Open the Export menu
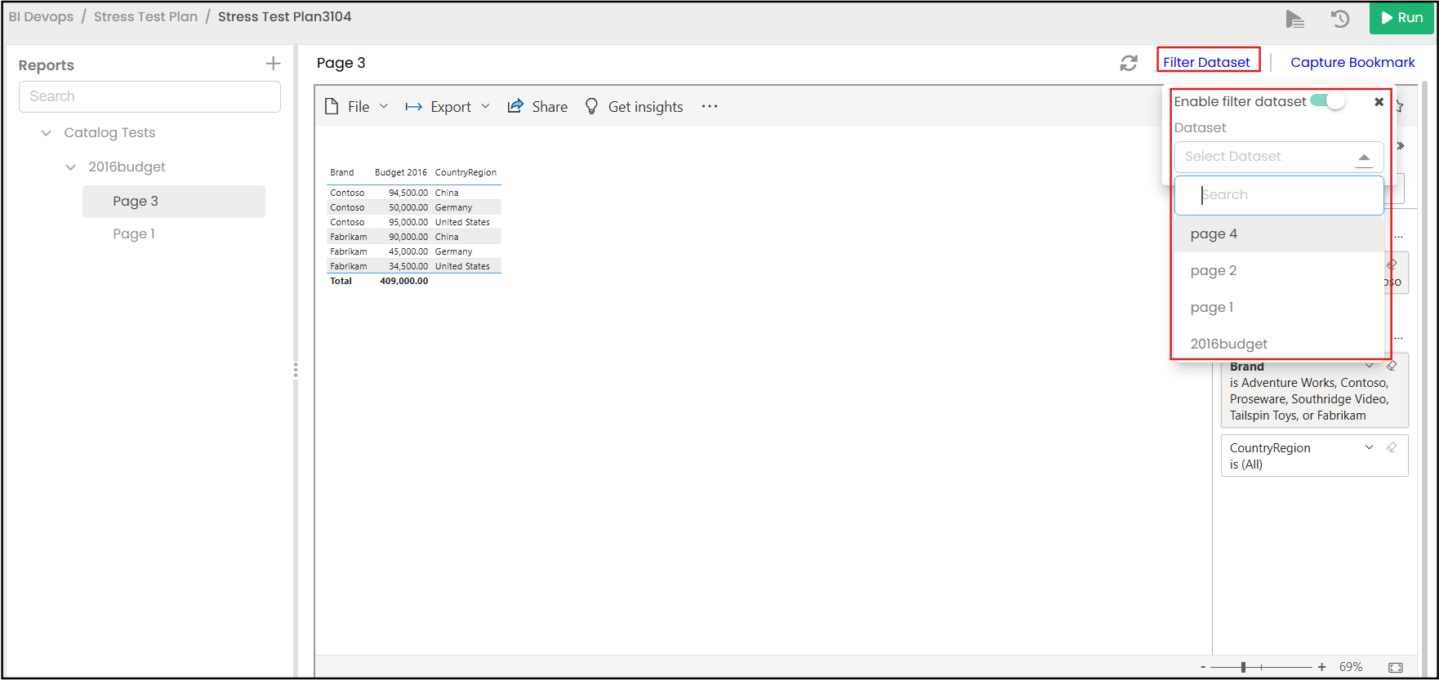Viewport: 1439px width, 680px height. 448,107
